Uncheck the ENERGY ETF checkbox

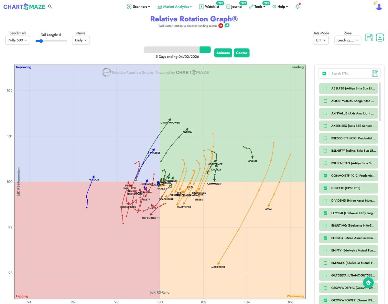pos(325,238)
